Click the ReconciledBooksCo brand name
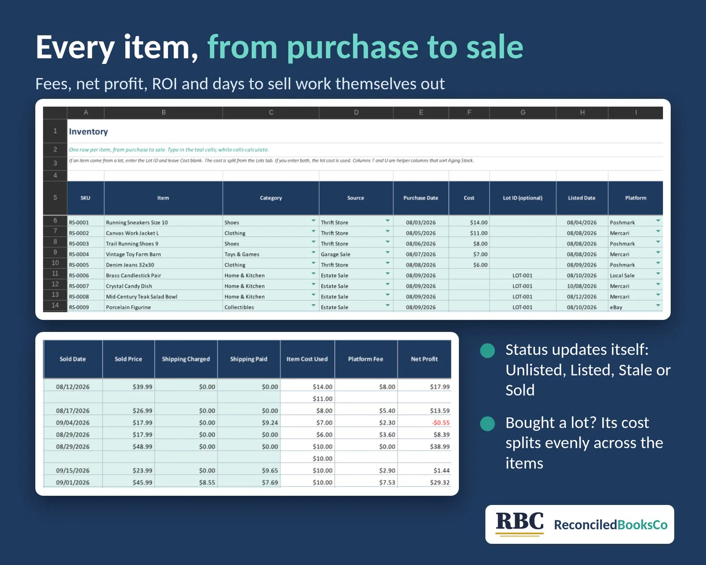The width and height of the screenshot is (706, 565). tap(611, 525)
